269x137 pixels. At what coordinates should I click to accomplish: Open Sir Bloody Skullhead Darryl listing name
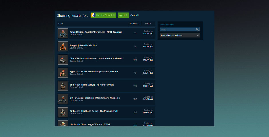94,111
